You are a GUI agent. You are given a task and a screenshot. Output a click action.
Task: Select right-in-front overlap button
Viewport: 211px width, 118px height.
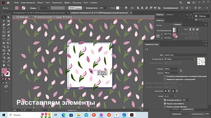pyautogui.click(x=169, y=91)
